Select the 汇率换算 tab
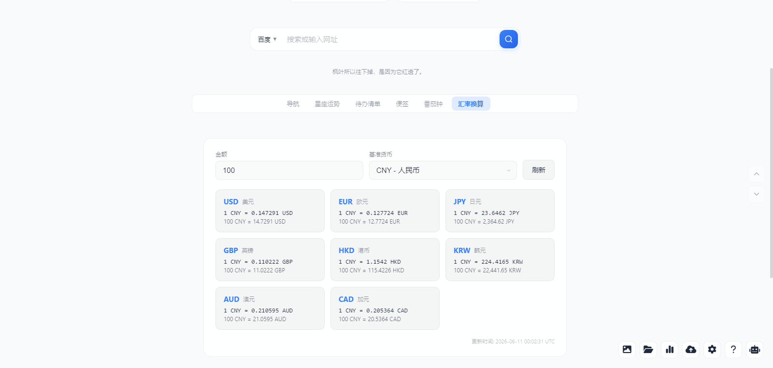 coord(471,104)
